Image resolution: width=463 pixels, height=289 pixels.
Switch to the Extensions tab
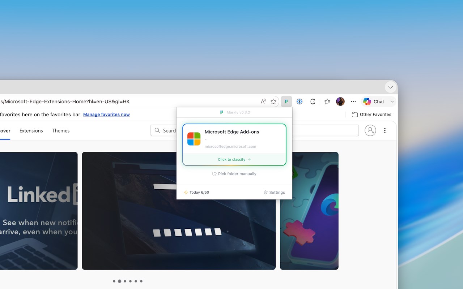(31, 131)
